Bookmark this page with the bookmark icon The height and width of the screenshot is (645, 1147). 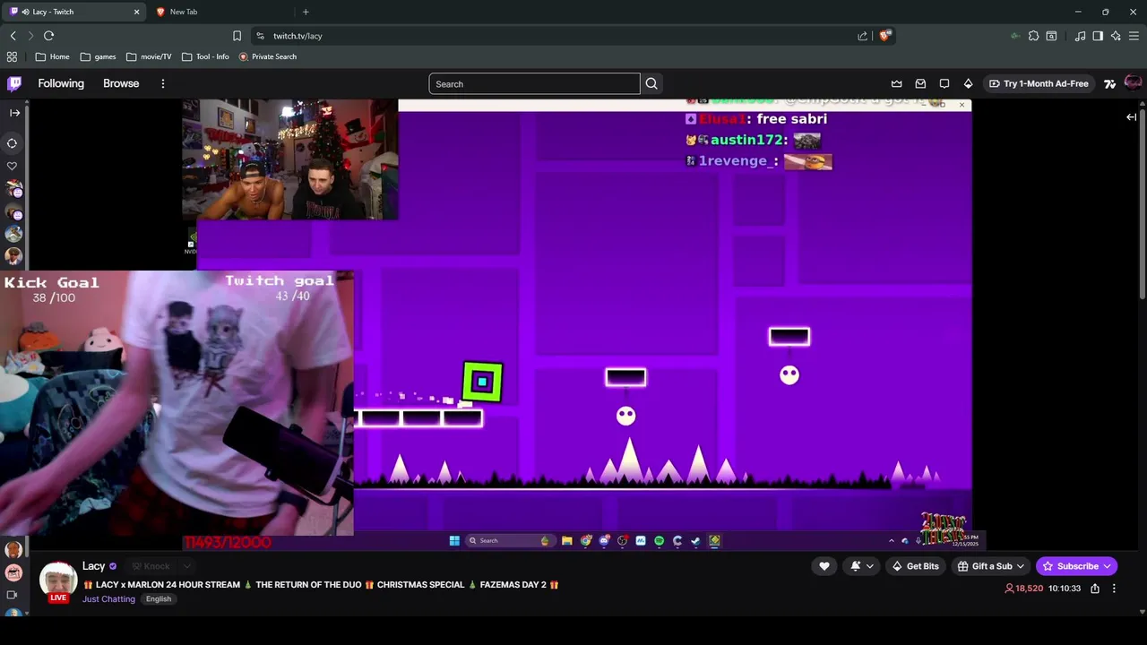coord(237,36)
